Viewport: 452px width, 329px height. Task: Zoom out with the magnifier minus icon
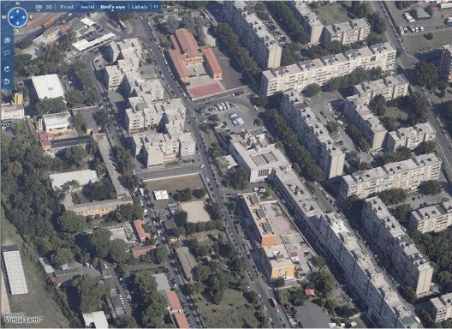click(x=7, y=52)
